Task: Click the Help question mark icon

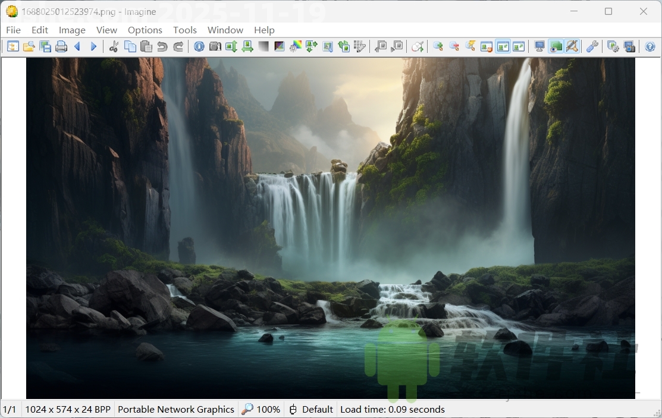Action: (x=650, y=46)
